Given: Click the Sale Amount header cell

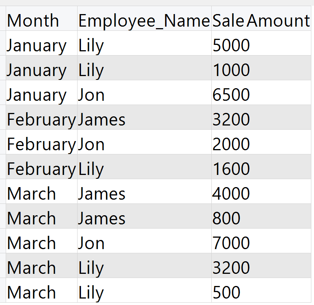Looking at the screenshot, I should (x=261, y=21).
